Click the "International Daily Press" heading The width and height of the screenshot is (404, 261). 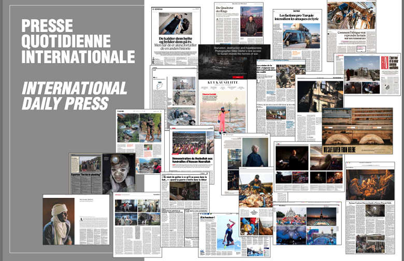click(74, 95)
